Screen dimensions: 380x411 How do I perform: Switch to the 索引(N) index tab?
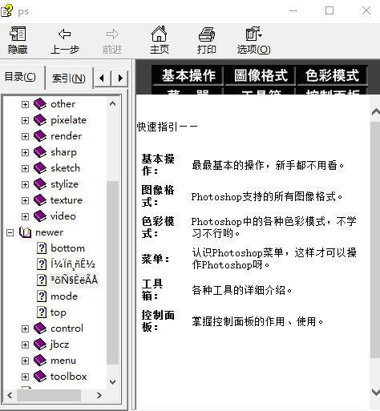point(69,79)
